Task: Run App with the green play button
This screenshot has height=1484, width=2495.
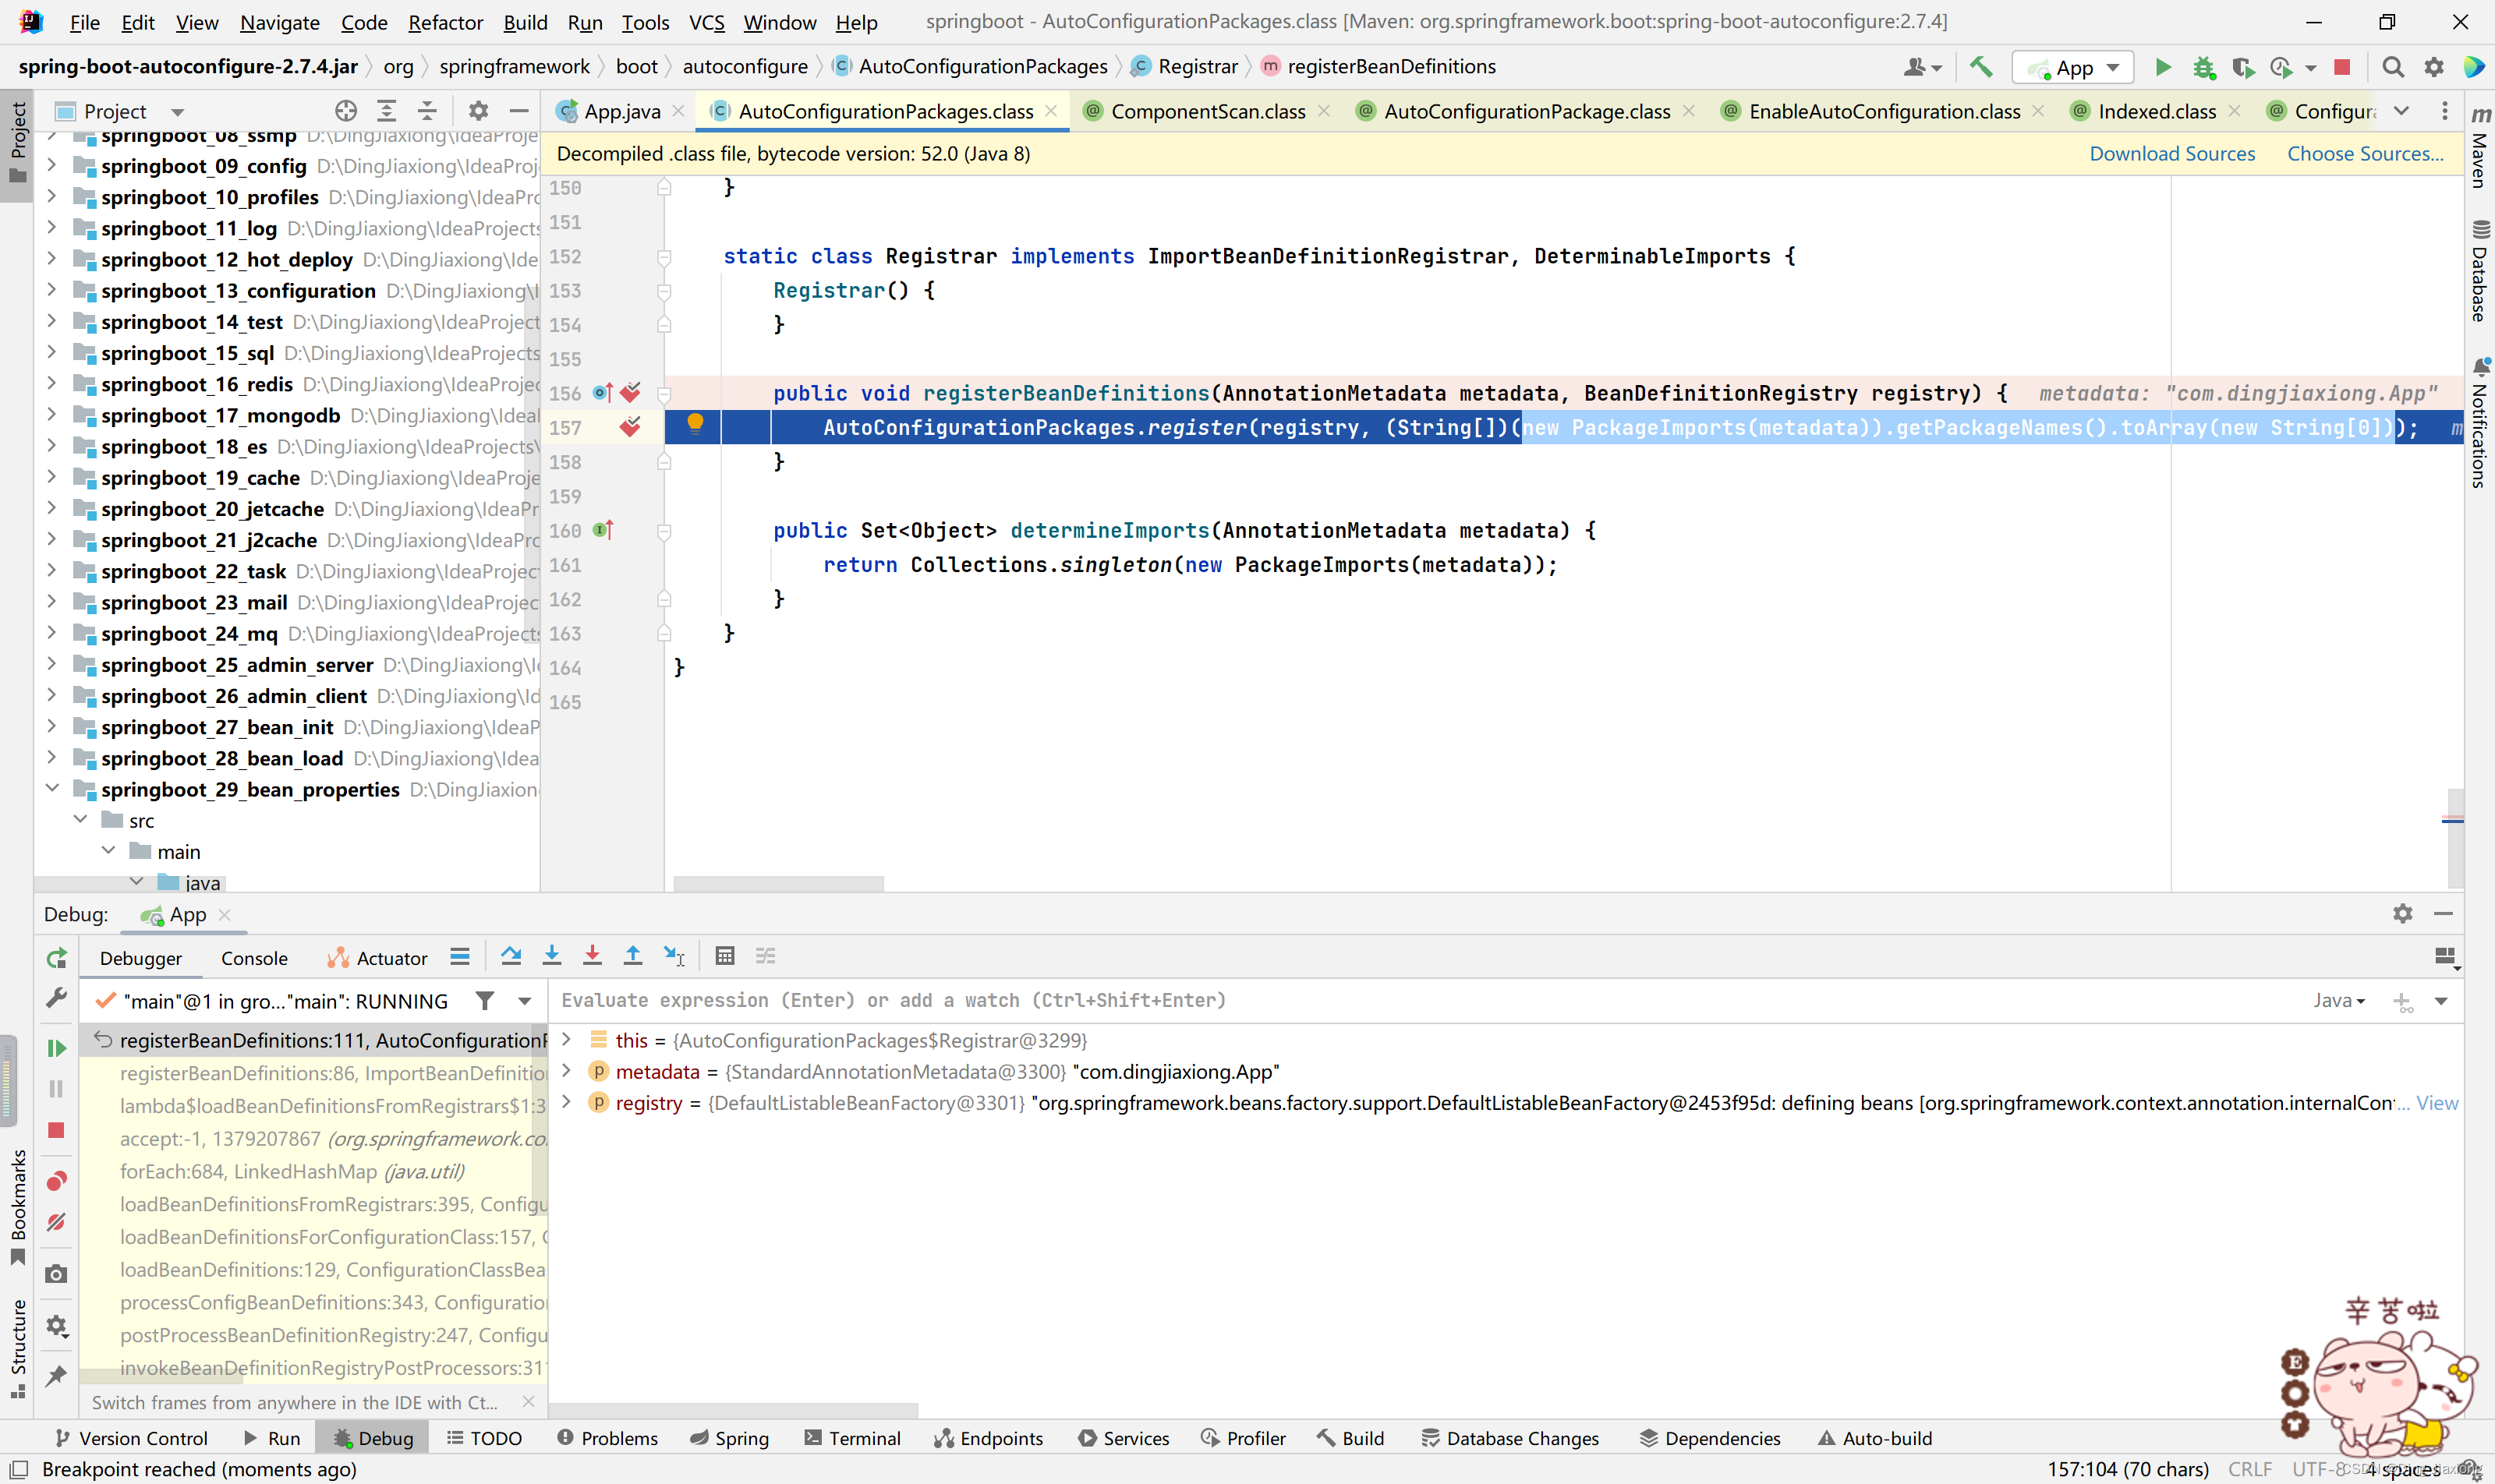Action: click(x=2163, y=67)
